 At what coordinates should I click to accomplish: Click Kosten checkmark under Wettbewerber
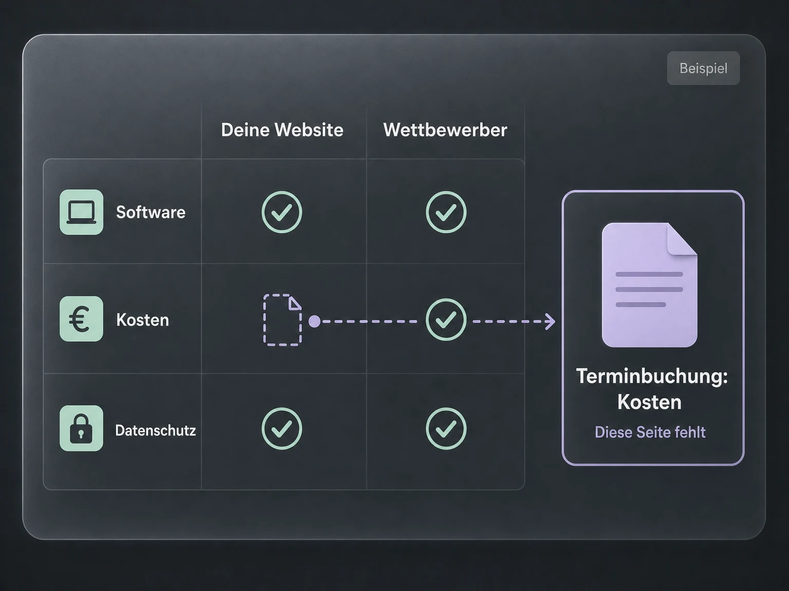446,320
